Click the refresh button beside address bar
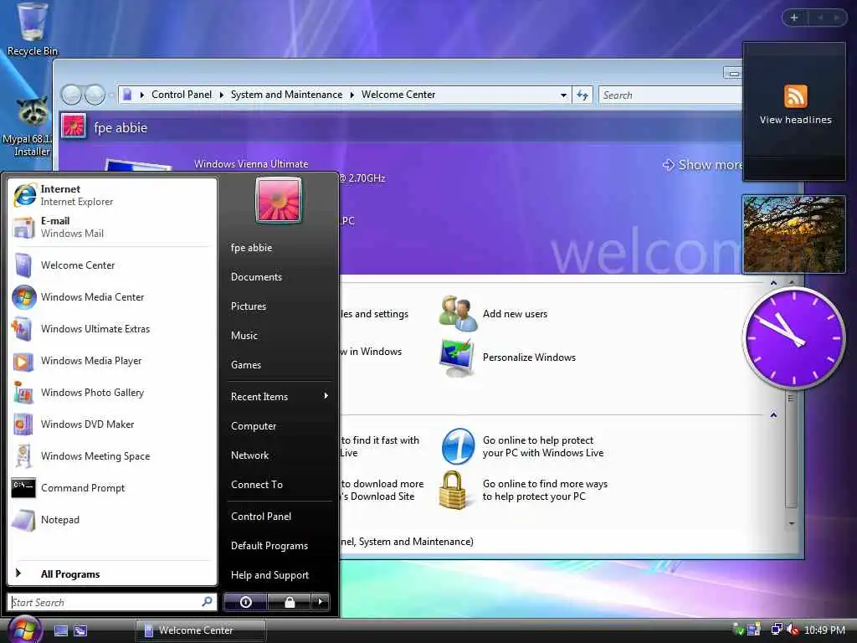The width and height of the screenshot is (857, 643). (x=582, y=95)
